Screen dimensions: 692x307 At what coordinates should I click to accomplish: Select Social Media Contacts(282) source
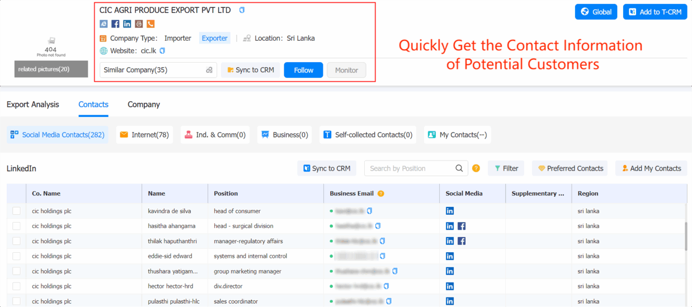(58, 135)
